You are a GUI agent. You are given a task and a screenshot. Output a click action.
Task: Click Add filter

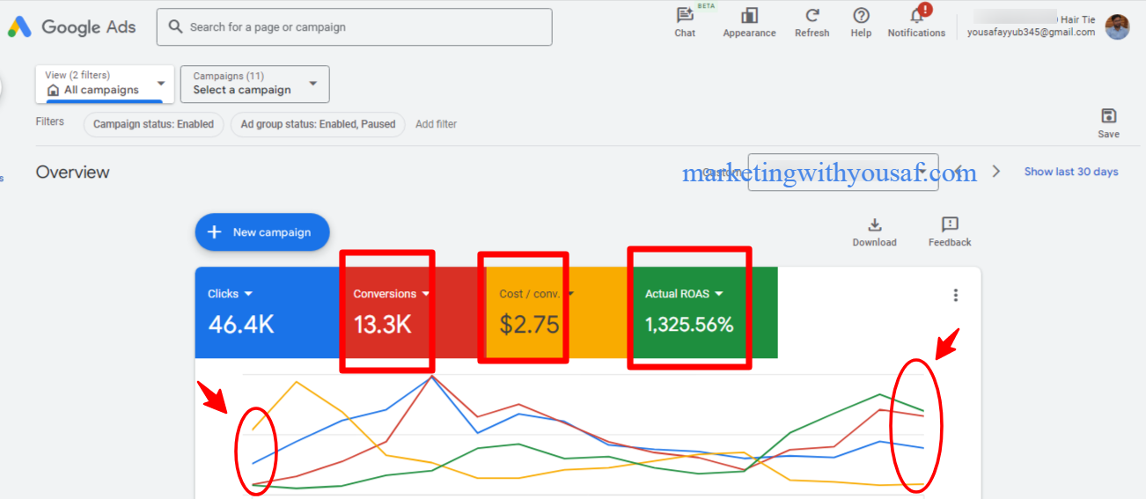pos(436,124)
